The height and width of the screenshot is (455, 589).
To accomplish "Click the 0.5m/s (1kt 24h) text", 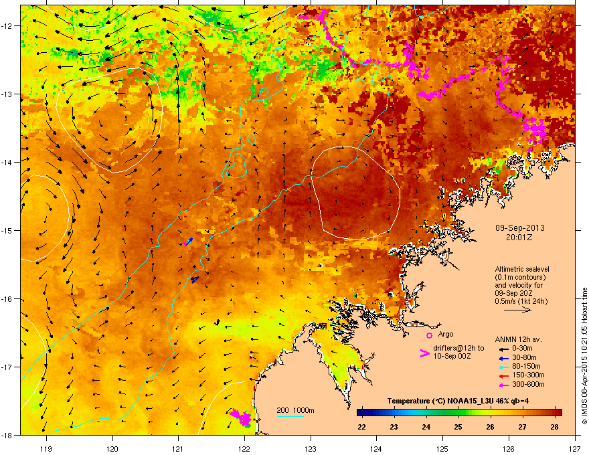I will click(x=521, y=302).
